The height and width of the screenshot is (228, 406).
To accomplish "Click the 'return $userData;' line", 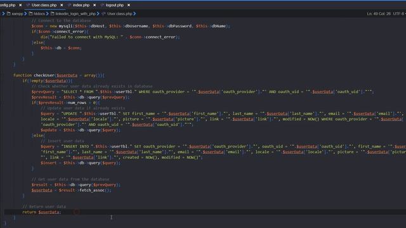I will [42, 212].
